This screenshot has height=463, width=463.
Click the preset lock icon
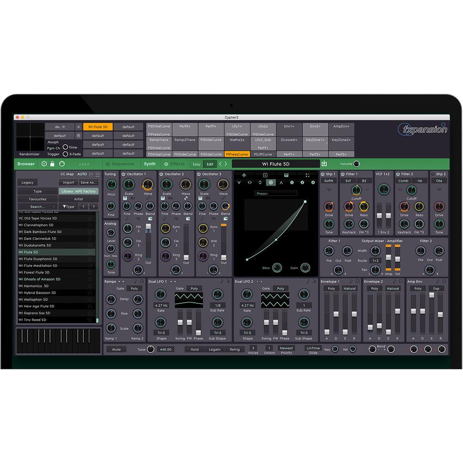click(52, 164)
